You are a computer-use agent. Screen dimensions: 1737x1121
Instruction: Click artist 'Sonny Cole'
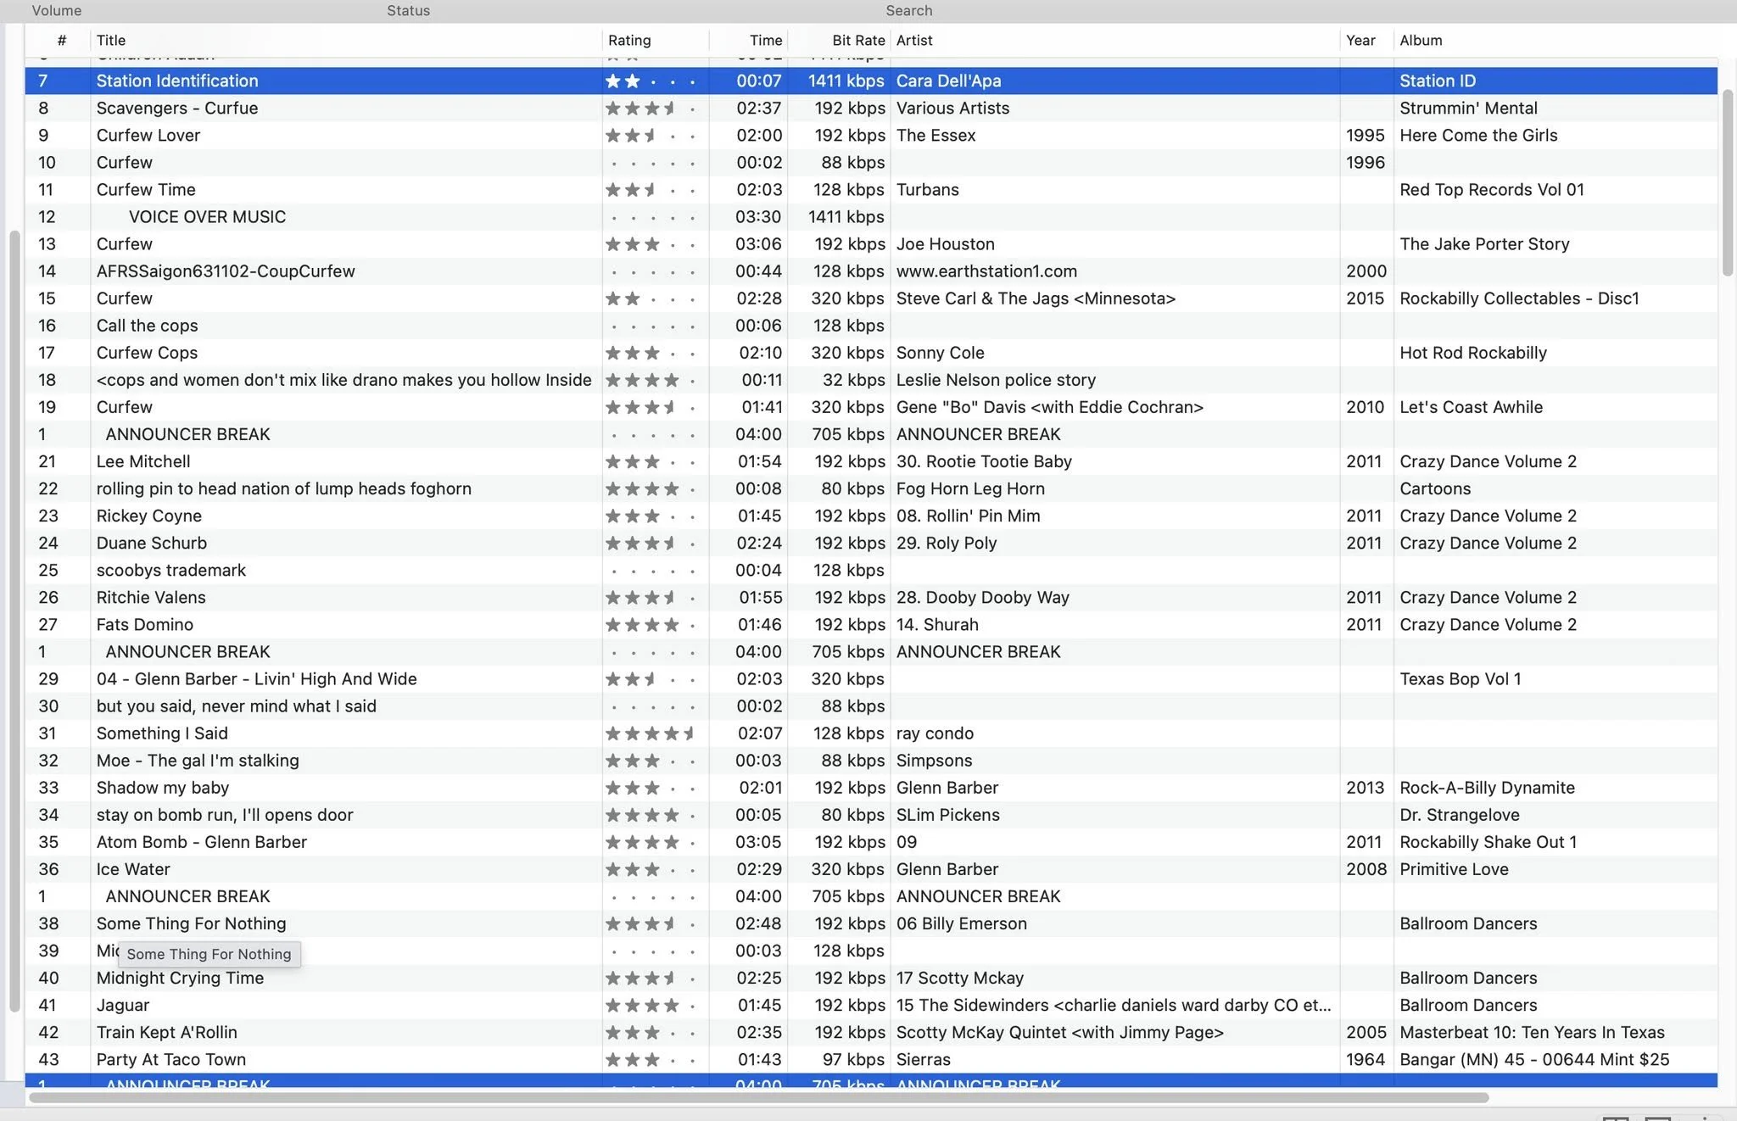tap(941, 352)
